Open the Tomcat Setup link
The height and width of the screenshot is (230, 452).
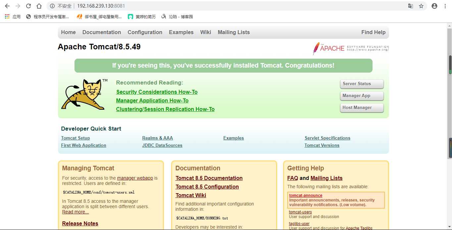75,138
